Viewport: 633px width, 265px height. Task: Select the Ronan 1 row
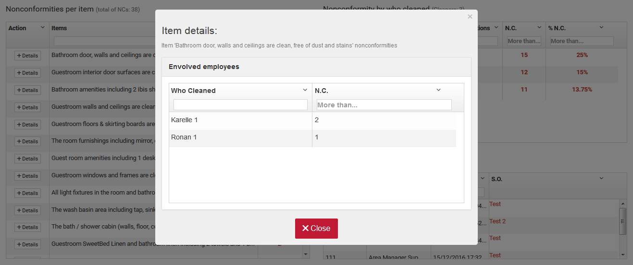(240, 138)
